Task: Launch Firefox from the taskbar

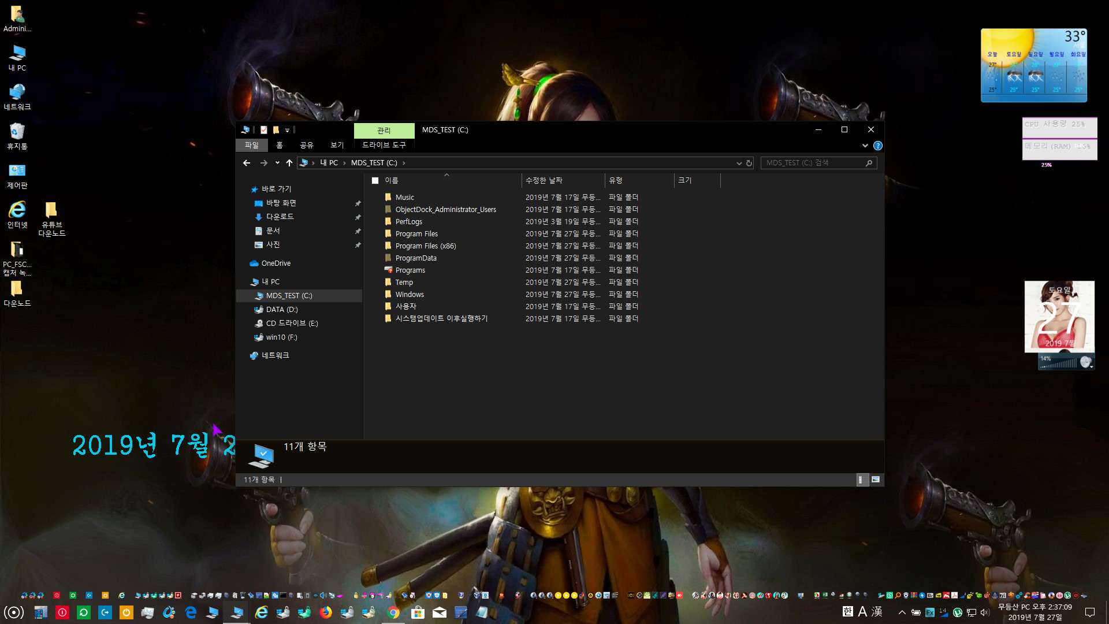Action: [326, 612]
